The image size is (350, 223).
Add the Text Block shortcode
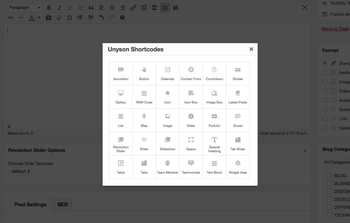point(214,167)
